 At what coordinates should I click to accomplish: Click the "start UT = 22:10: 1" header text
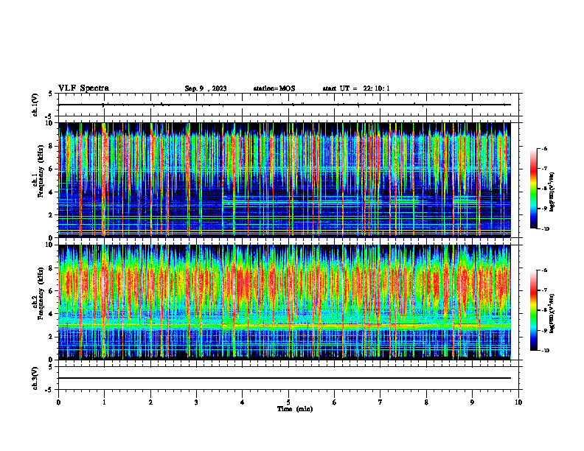pyautogui.click(x=356, y=88)
